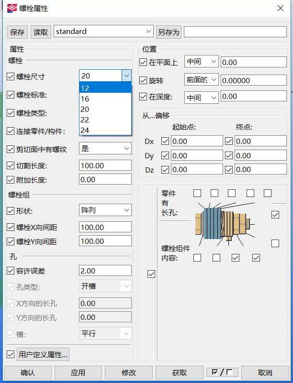Image resolution: width=293 pixels, height=383 pixels.
Task: Toggle 形状 checkbox
Action: tap(10, 211)
